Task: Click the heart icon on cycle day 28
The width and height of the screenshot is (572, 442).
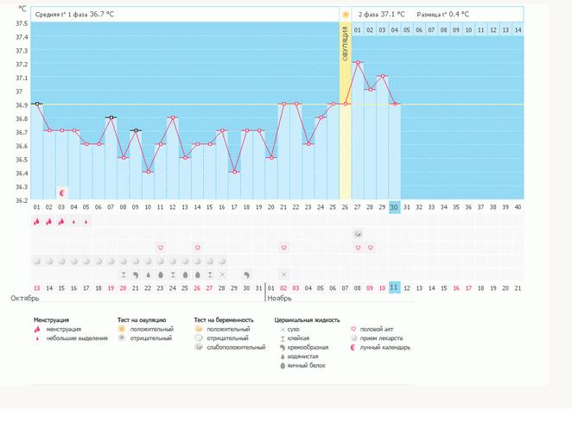Action: point(370,248)
